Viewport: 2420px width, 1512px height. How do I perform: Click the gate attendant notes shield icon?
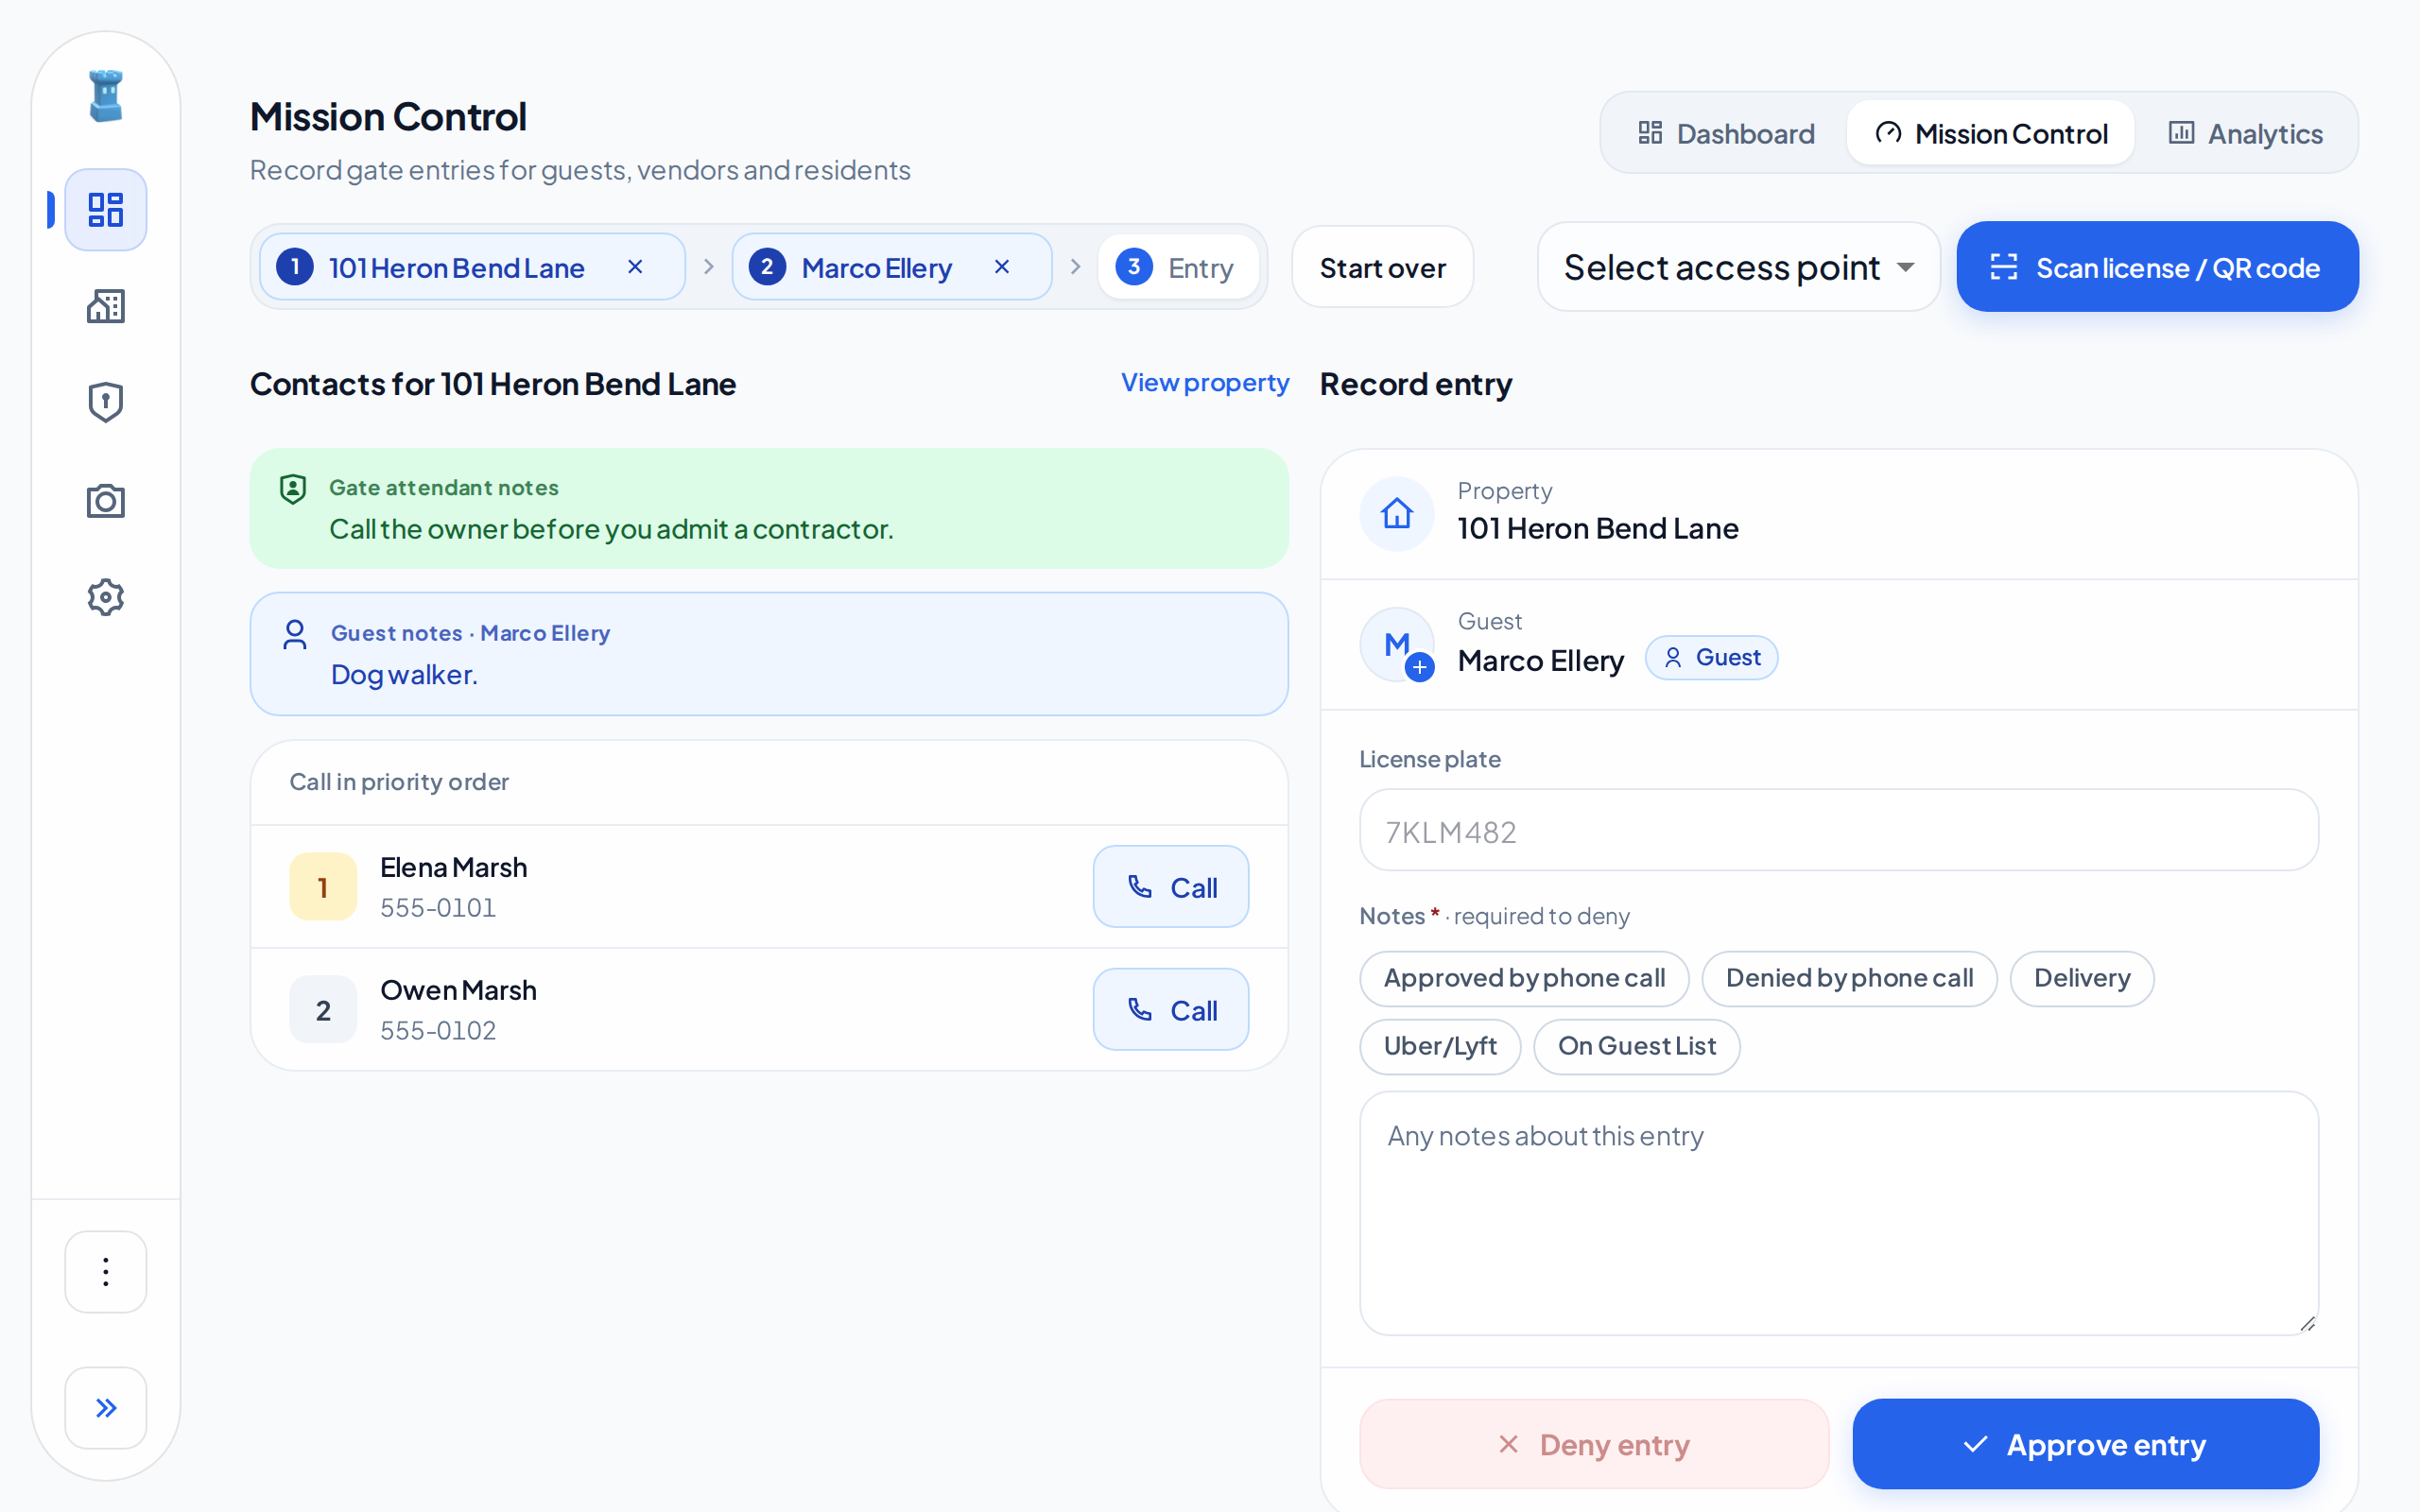pos(293,489)
